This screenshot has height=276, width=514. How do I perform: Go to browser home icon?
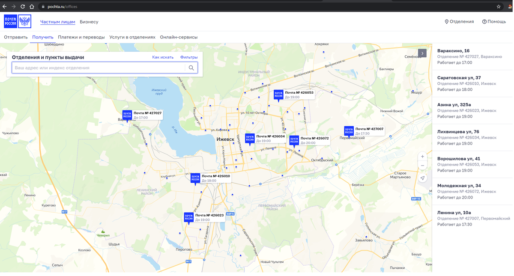[32, 6]
